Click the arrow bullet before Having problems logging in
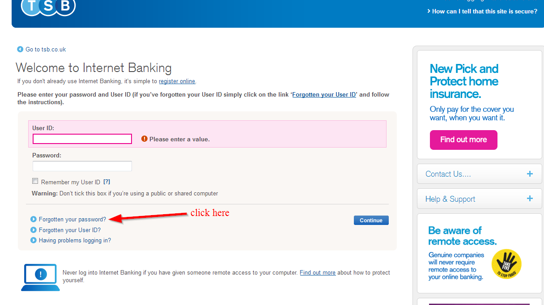The image size is (544, 305). 33,240
